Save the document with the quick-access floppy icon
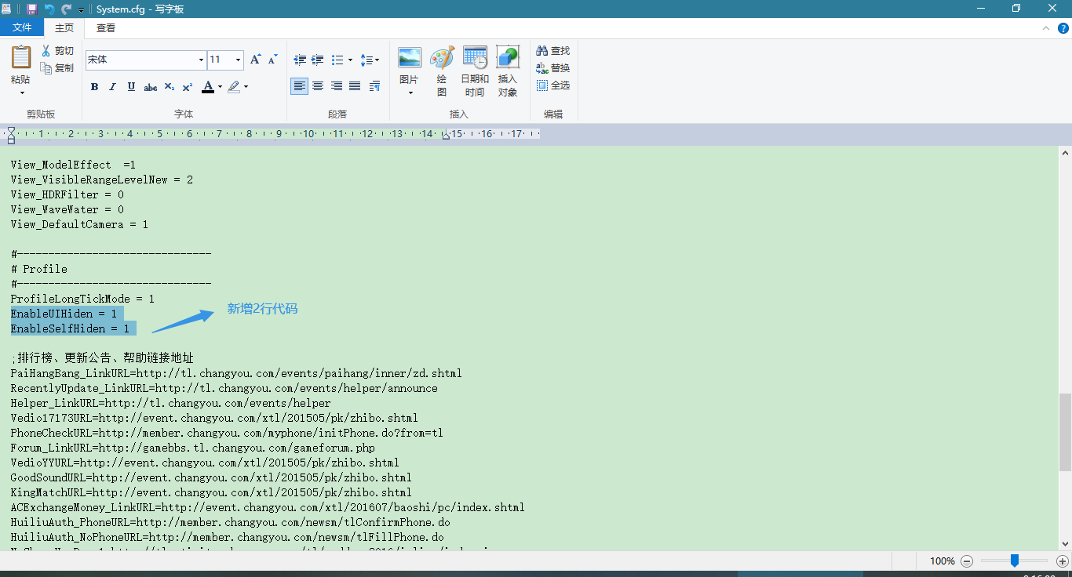 pos(31,9)
